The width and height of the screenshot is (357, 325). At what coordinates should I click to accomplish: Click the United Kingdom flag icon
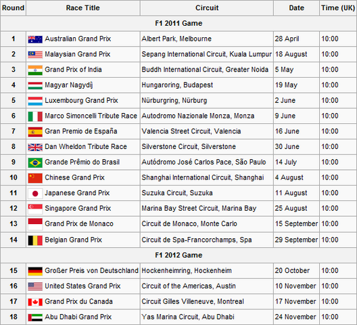(x=35, y=148)
